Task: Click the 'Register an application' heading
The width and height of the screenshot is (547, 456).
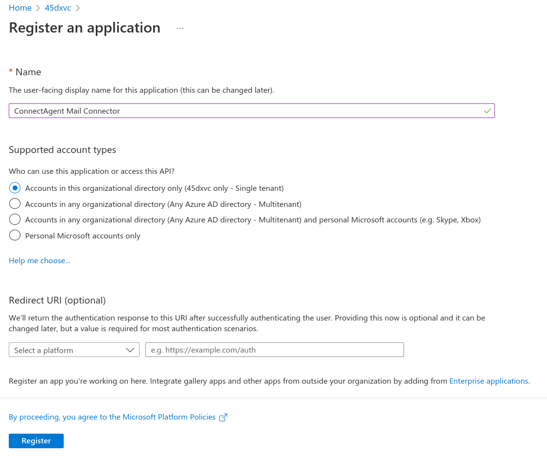Action: point(85,28)
